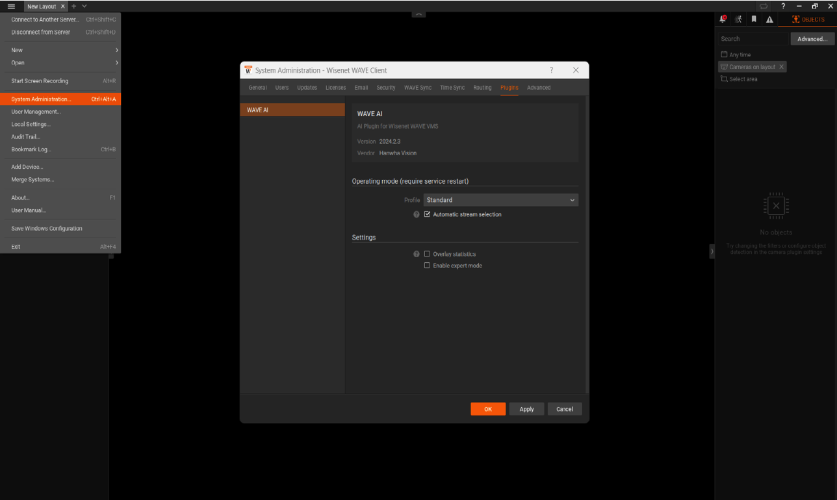The image size is (837, 500).
Task: Click the Cancel button
Action: click(565, 409)
